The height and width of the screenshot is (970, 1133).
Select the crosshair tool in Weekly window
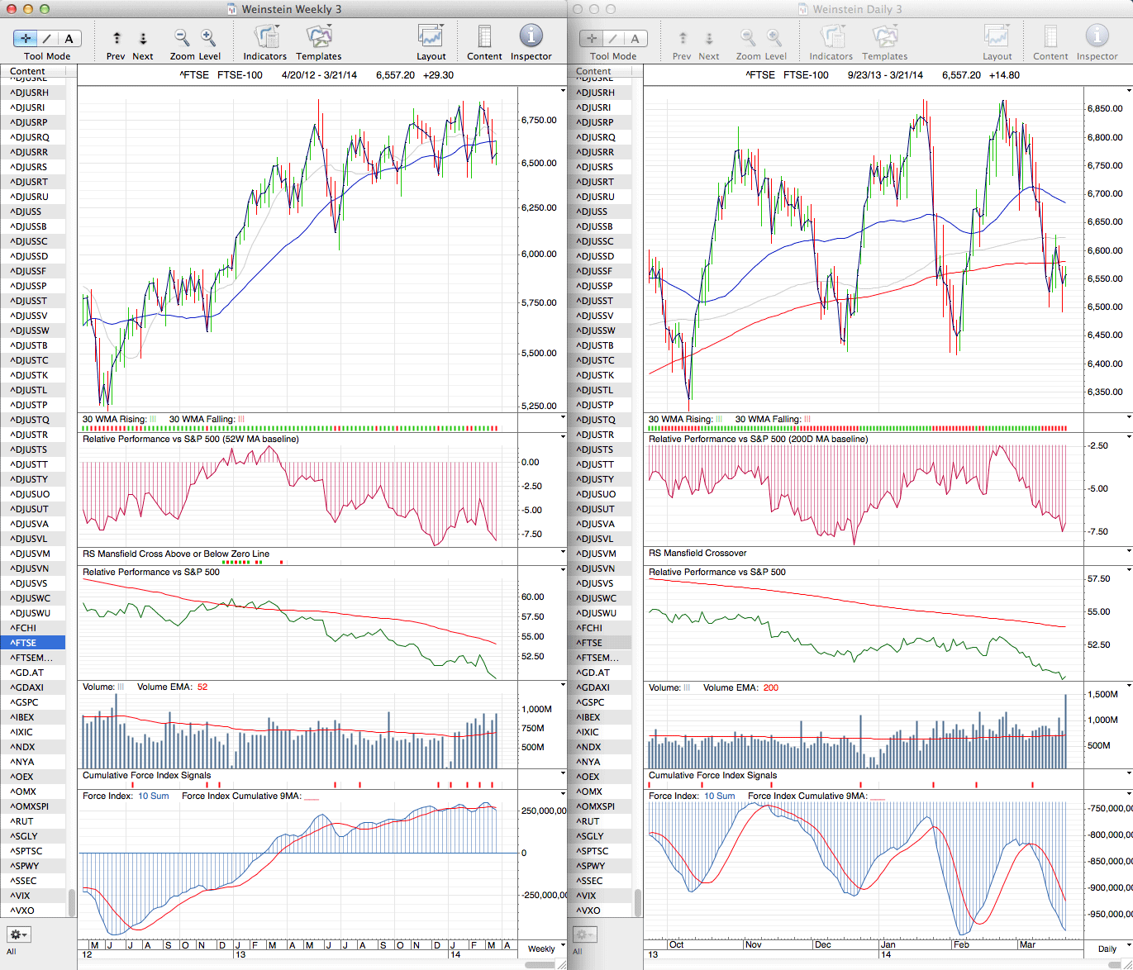pos(26,39)
